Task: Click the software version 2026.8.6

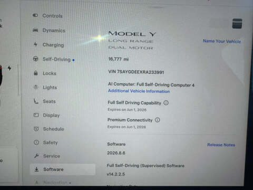Action: (x=116, y=153)
